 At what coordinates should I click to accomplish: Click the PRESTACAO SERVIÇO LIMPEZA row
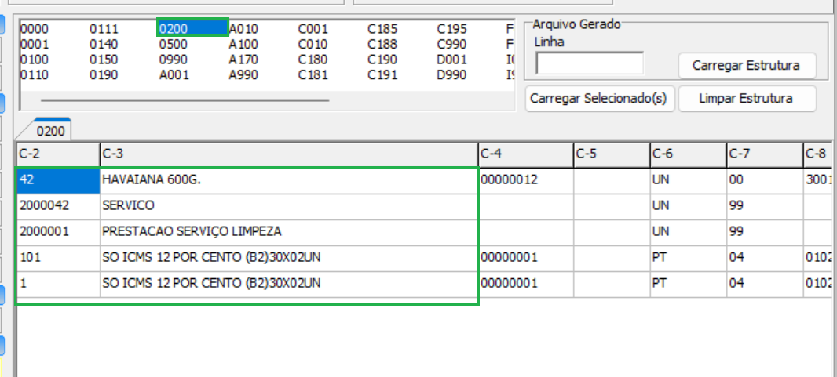pyautogui.click(x=288, y=231)
